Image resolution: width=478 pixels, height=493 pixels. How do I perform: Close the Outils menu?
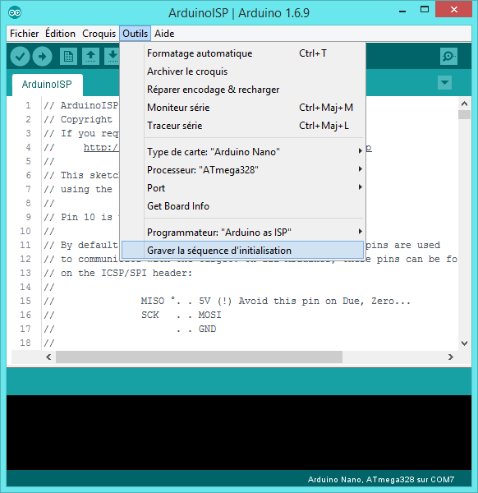click(x=136, y=34)
